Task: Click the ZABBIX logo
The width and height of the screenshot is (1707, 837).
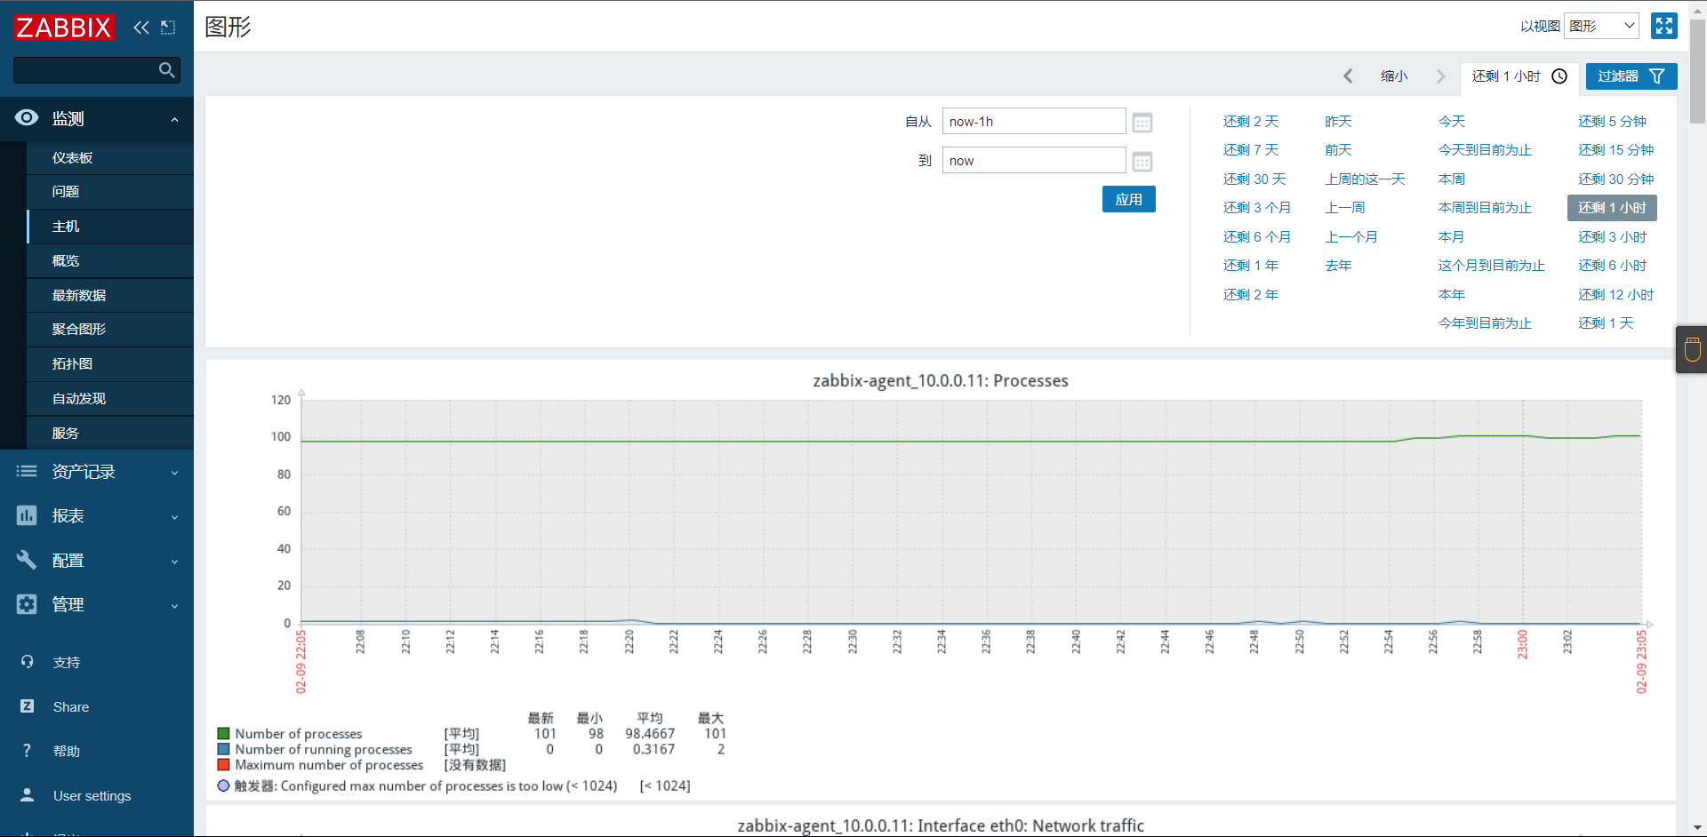Action: [x=64, y=28]
